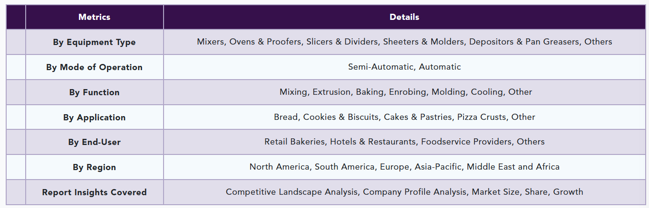The width and height of the screenshot is (649, 208).
Task: Select the Report Insights Covered cell
Action: 94,192
